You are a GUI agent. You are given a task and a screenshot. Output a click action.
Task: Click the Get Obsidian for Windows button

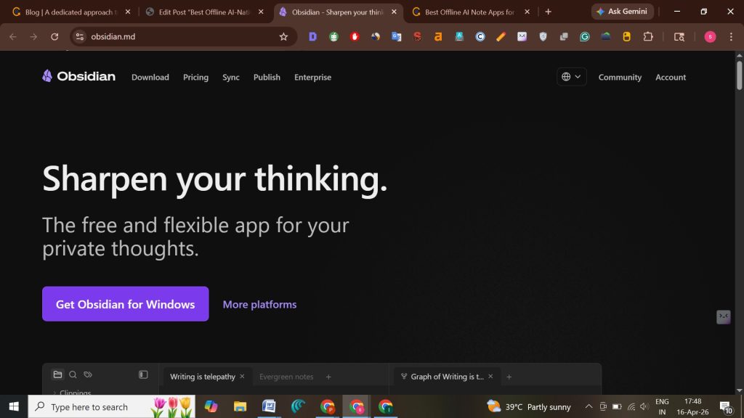point(125,304)
